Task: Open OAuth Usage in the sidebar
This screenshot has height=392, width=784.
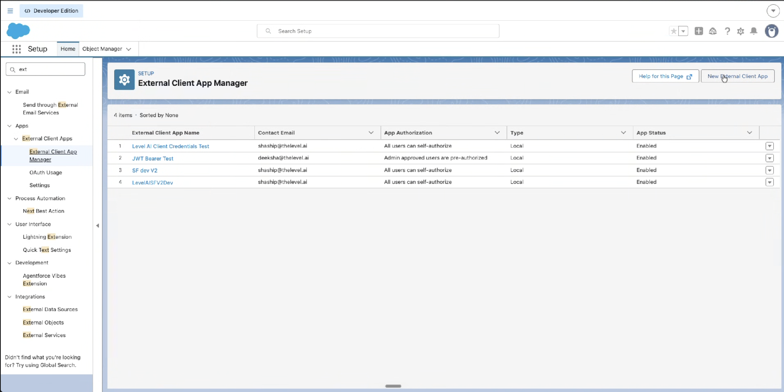Action: (x=46, y=172)
